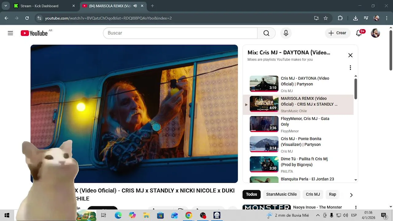
Task: Close the Mix playlist panel
Action: 350,55
